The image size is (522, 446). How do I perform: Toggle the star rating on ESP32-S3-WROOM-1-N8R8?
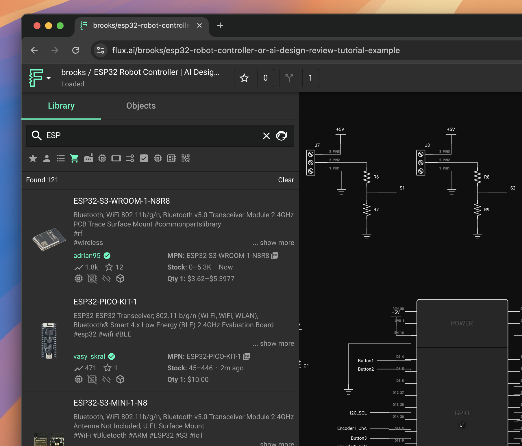(109, 267)
